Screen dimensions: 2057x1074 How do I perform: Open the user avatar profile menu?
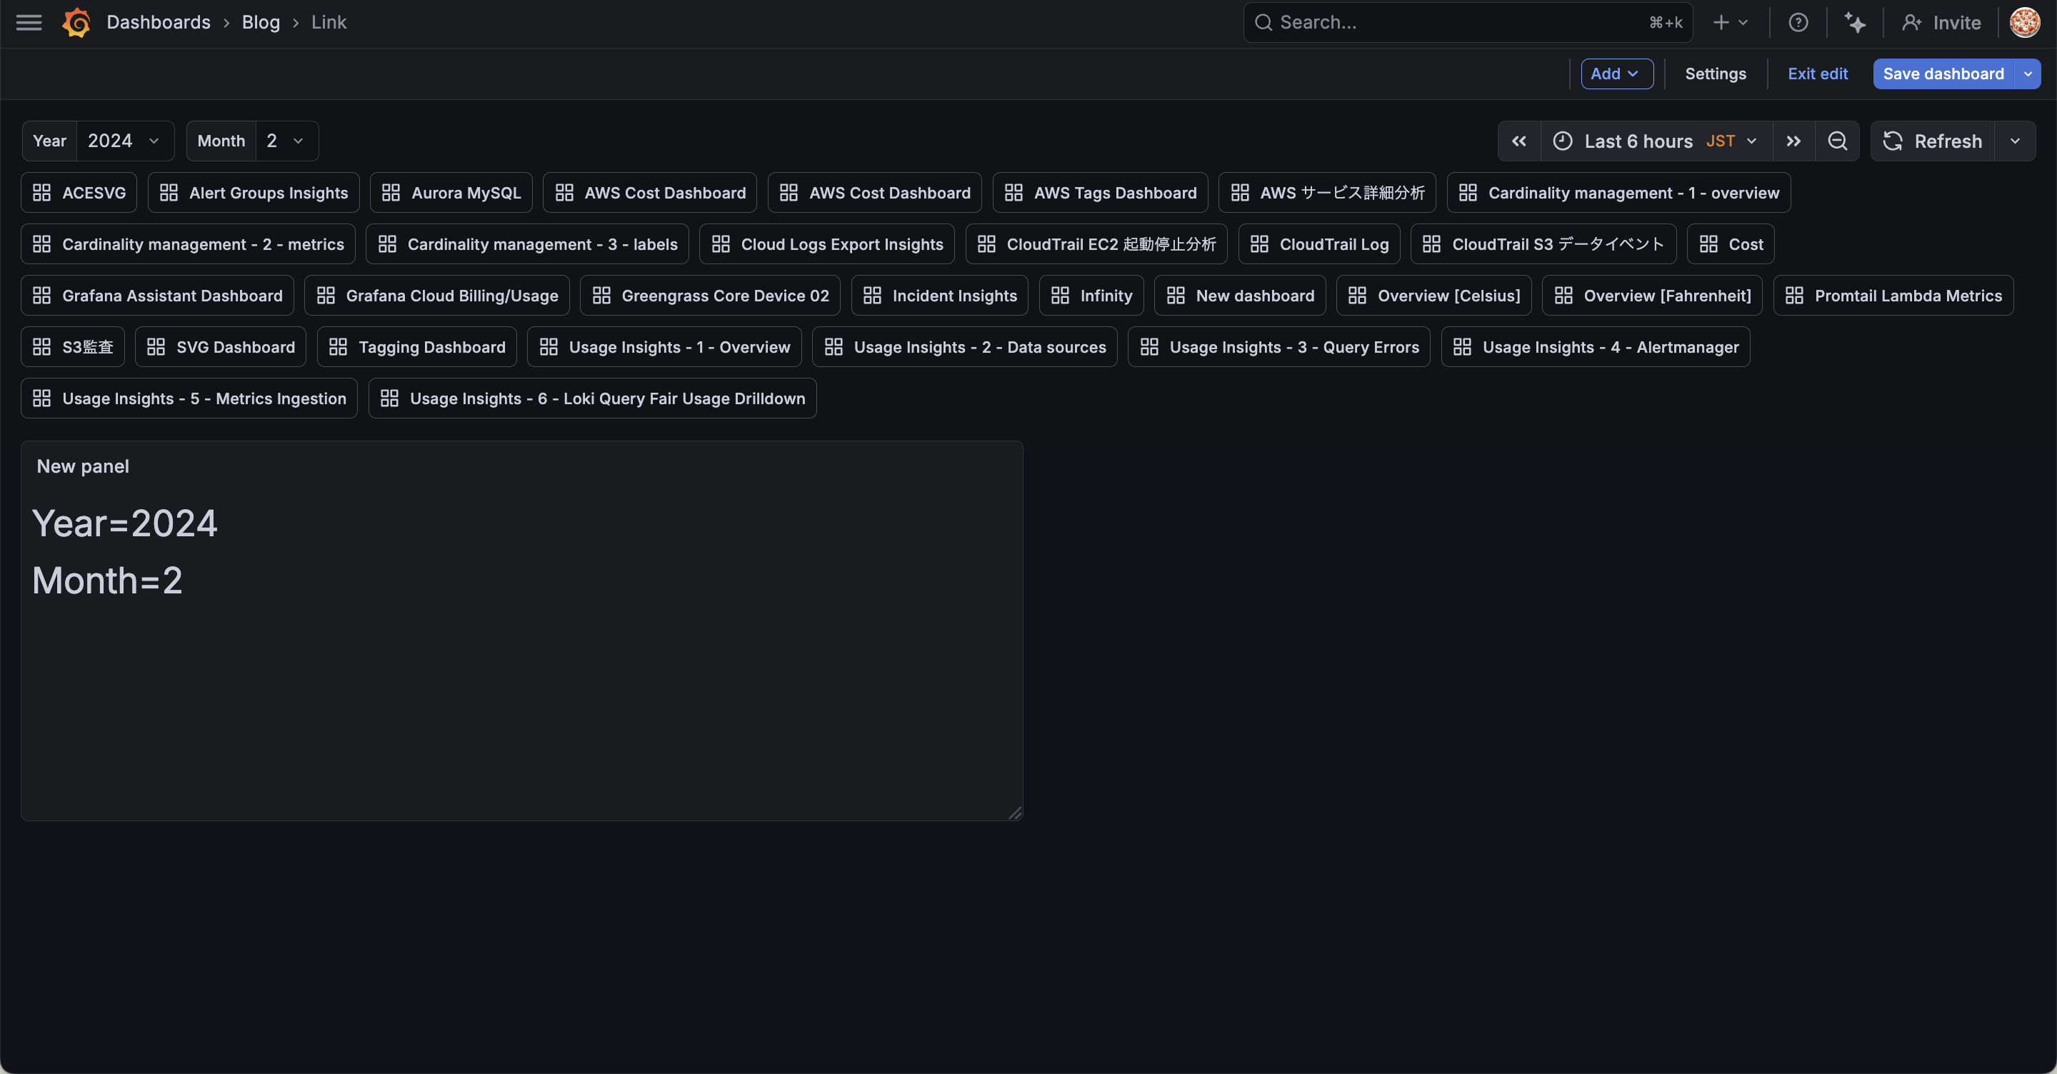click(2024, 22)
